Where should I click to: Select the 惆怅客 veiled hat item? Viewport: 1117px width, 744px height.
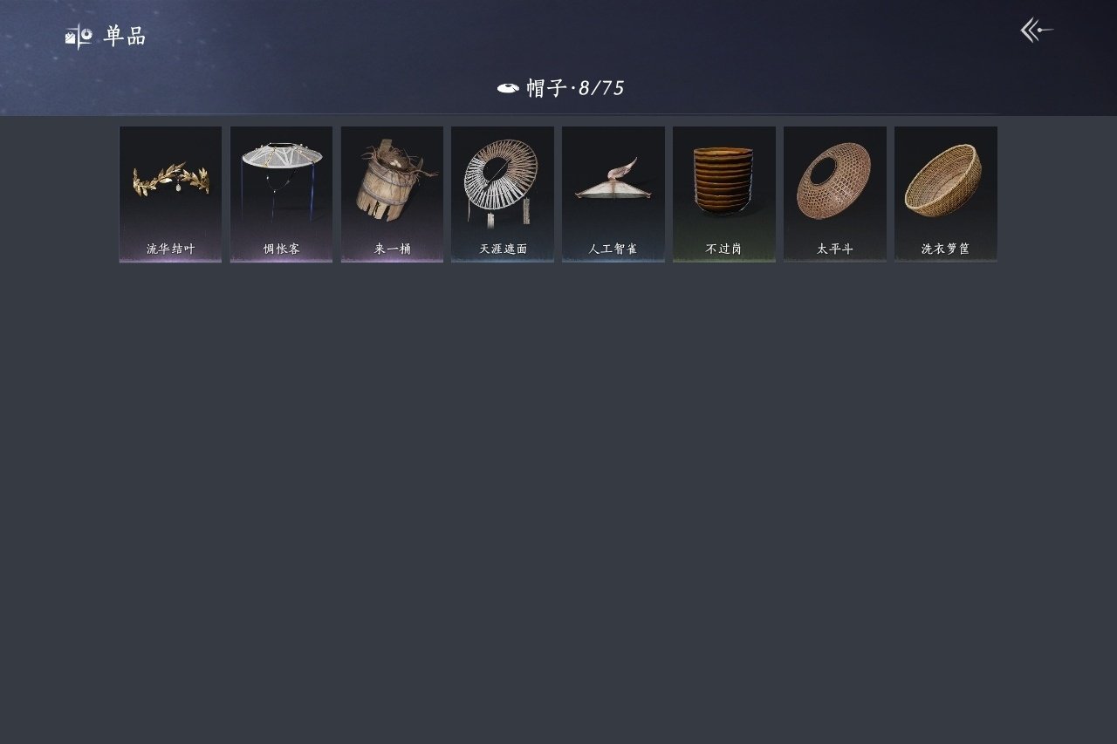tap(281, 194)
